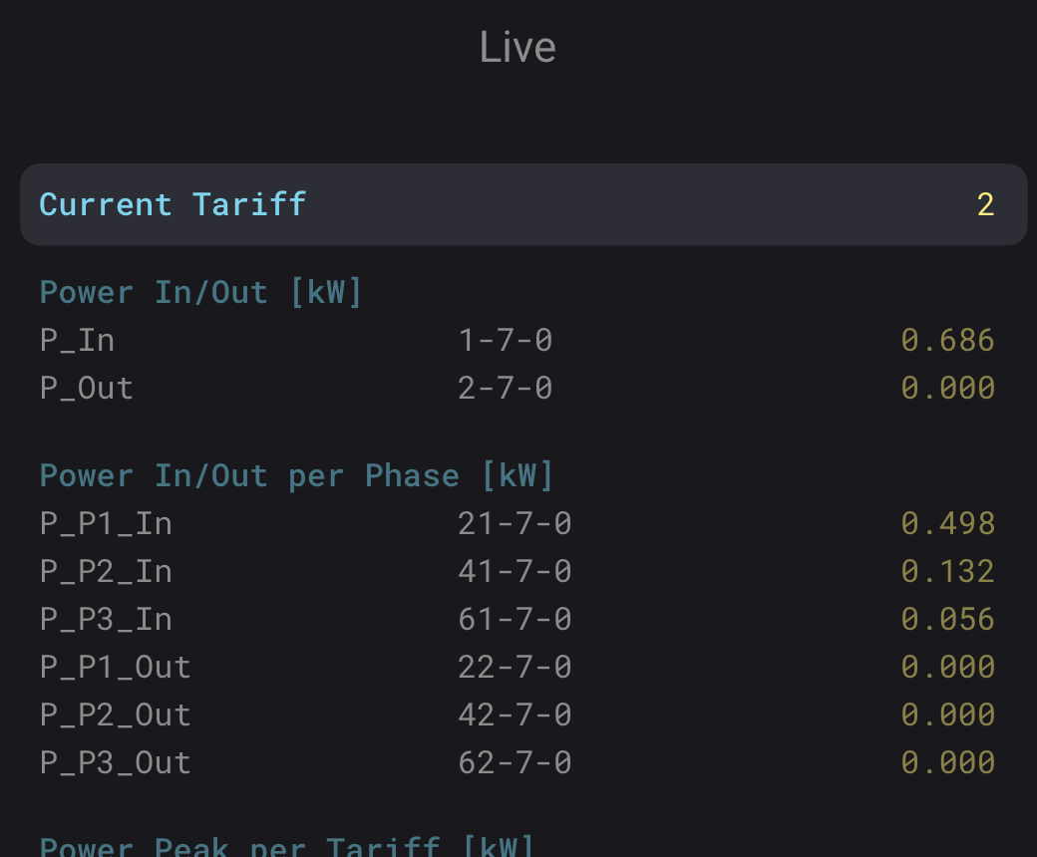Open the Power In/Out [kW] section header
This screenshot has width=1037, height=857.
[x=201, y=292]
